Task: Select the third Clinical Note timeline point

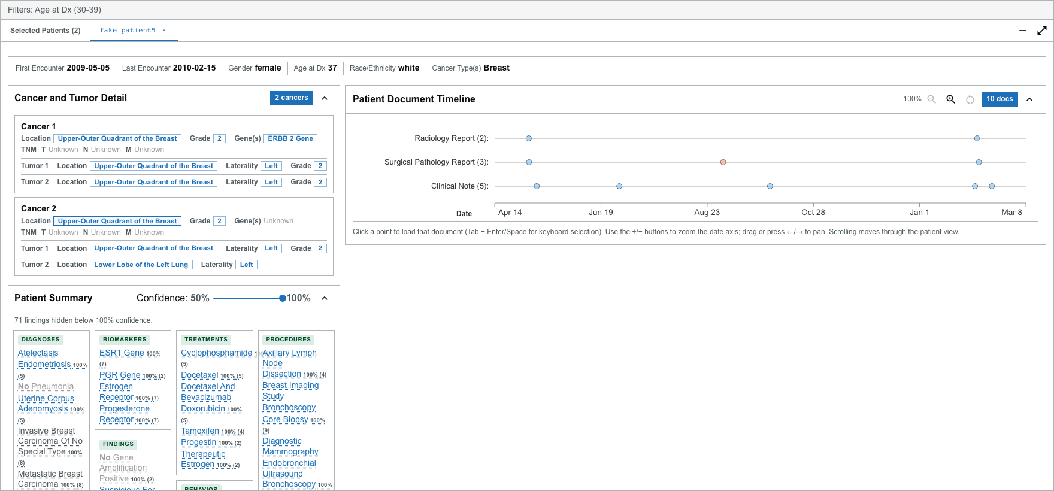Action: point(770,186)
